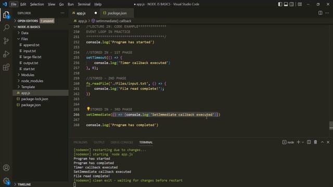This screenshot has height=187, width=333.
Task: Click the unsaved dot on app.js tab
Action: tap(96, 13)
